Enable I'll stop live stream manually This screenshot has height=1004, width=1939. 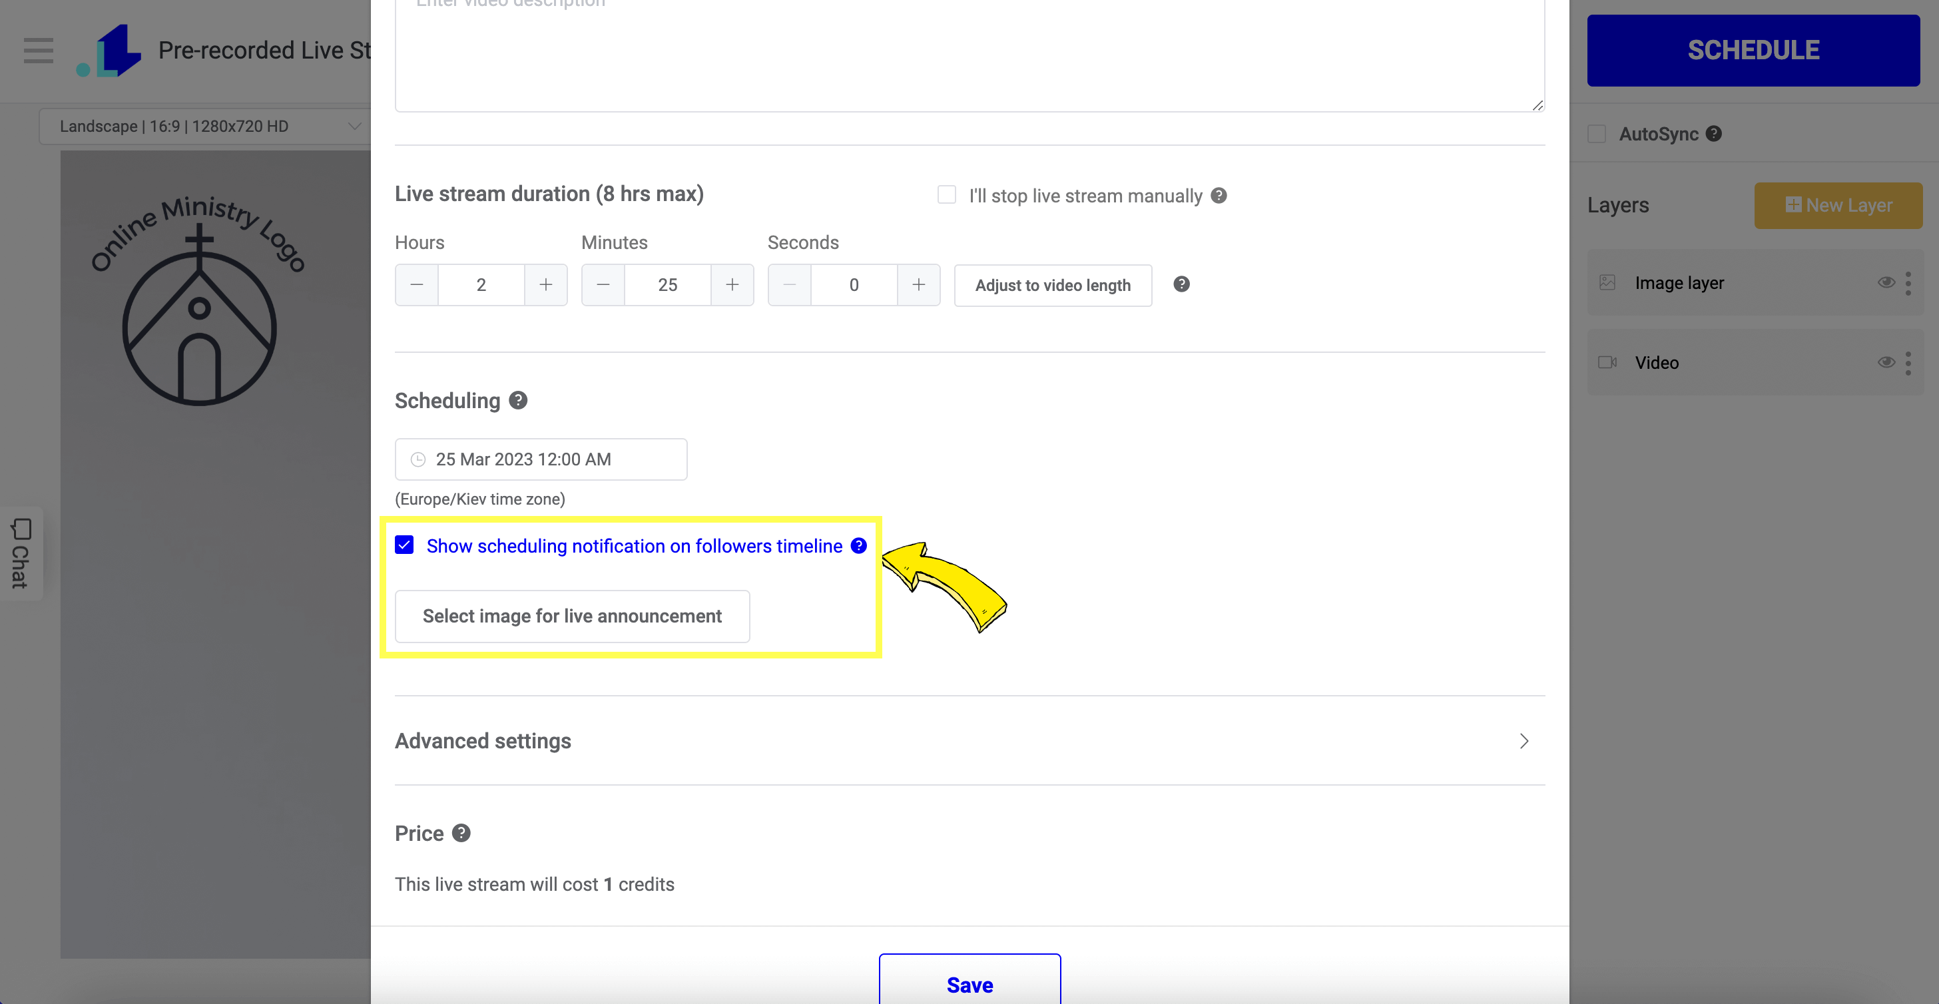coord(946,194)
